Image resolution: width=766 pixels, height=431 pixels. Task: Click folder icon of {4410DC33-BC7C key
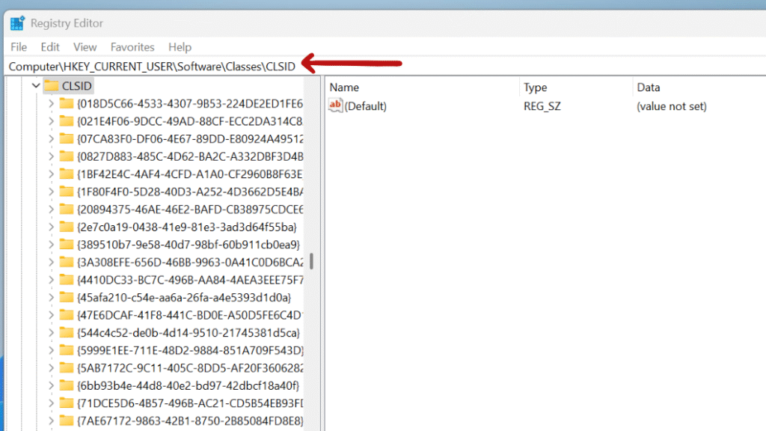click(67, 279)
